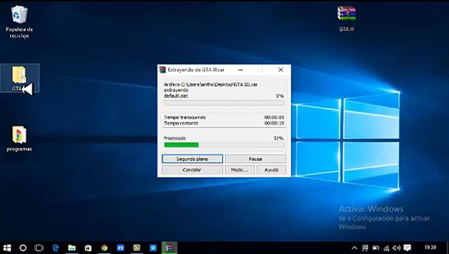Click the archive path text GTA III.rar
The width and height of the screenshot is (449, 254).
click(x=211, y=85)
